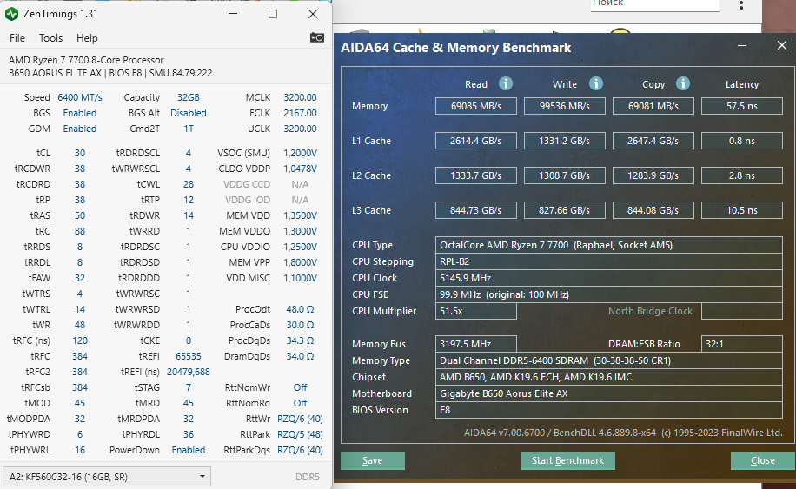Click the tREFI value 65535

pos(189,356)
